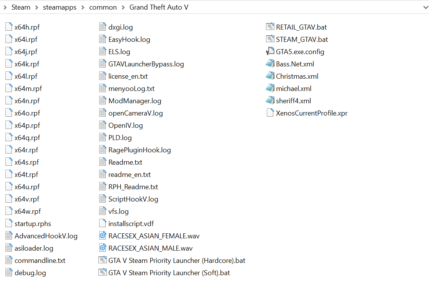This screenshot has width=429, height=284.
Task: Select the sheriff4.xml file icon
Action: [x=270, y=101]
